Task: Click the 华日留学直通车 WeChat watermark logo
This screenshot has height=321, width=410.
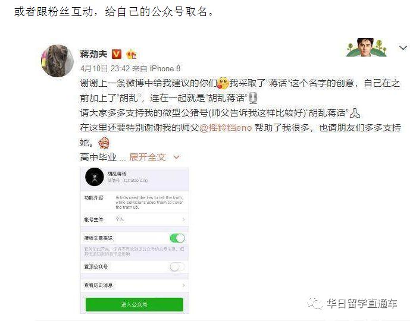Action: point(352,304)
